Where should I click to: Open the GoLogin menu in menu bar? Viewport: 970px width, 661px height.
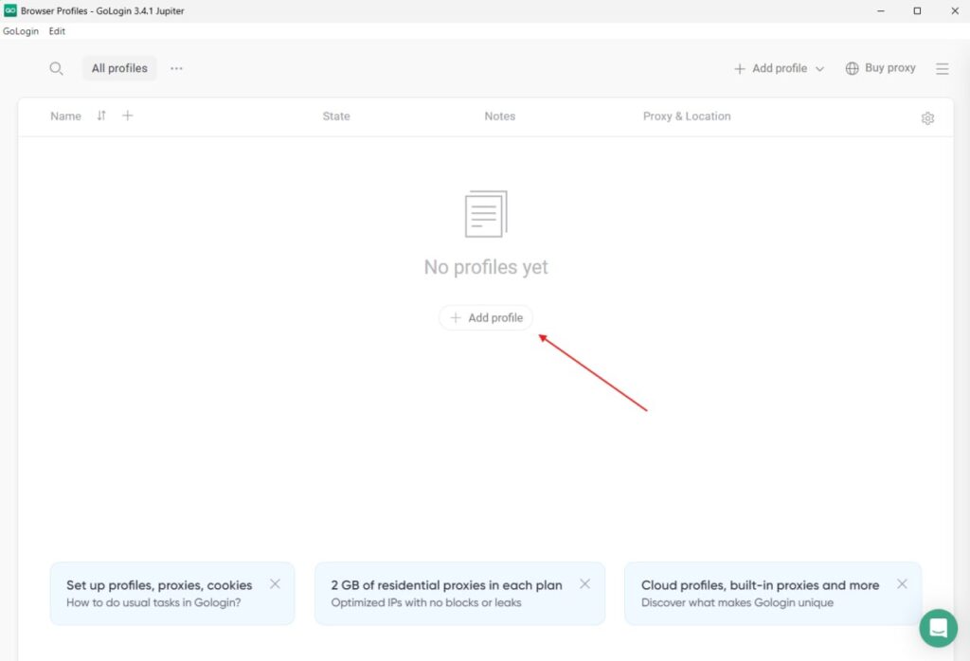[21, 31]
